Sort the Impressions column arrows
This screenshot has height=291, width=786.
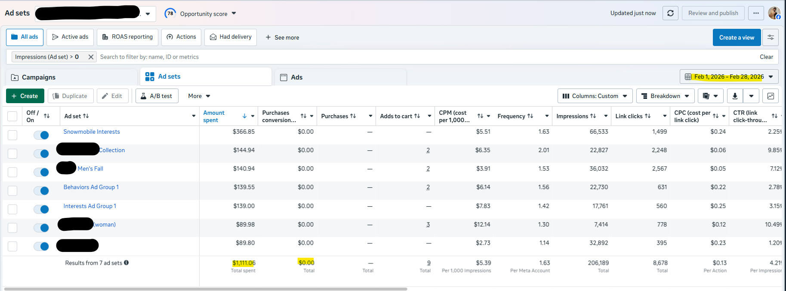pyautogui.click(x=593, y=116)
